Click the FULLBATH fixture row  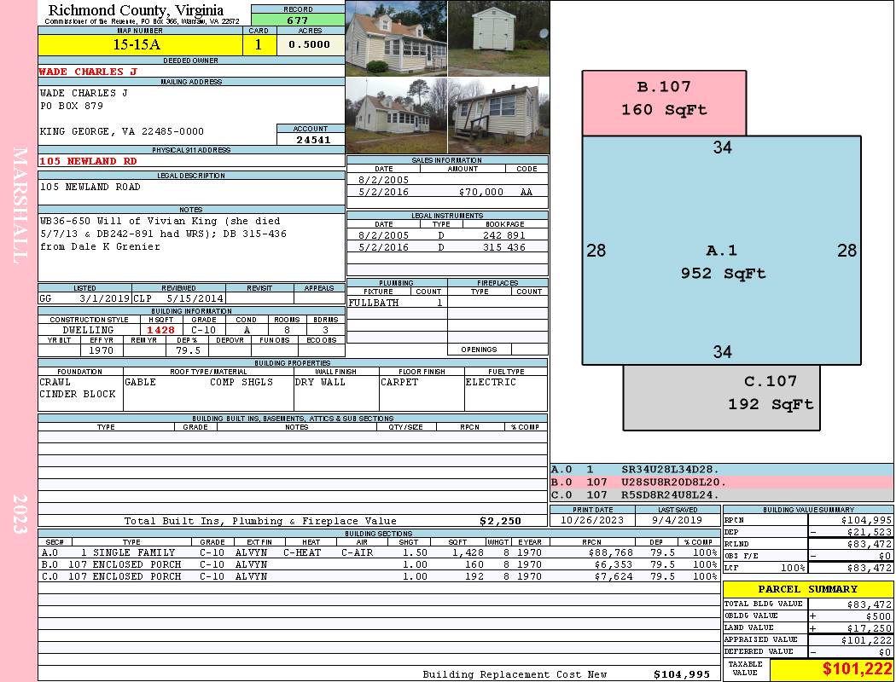pos(397,303)
